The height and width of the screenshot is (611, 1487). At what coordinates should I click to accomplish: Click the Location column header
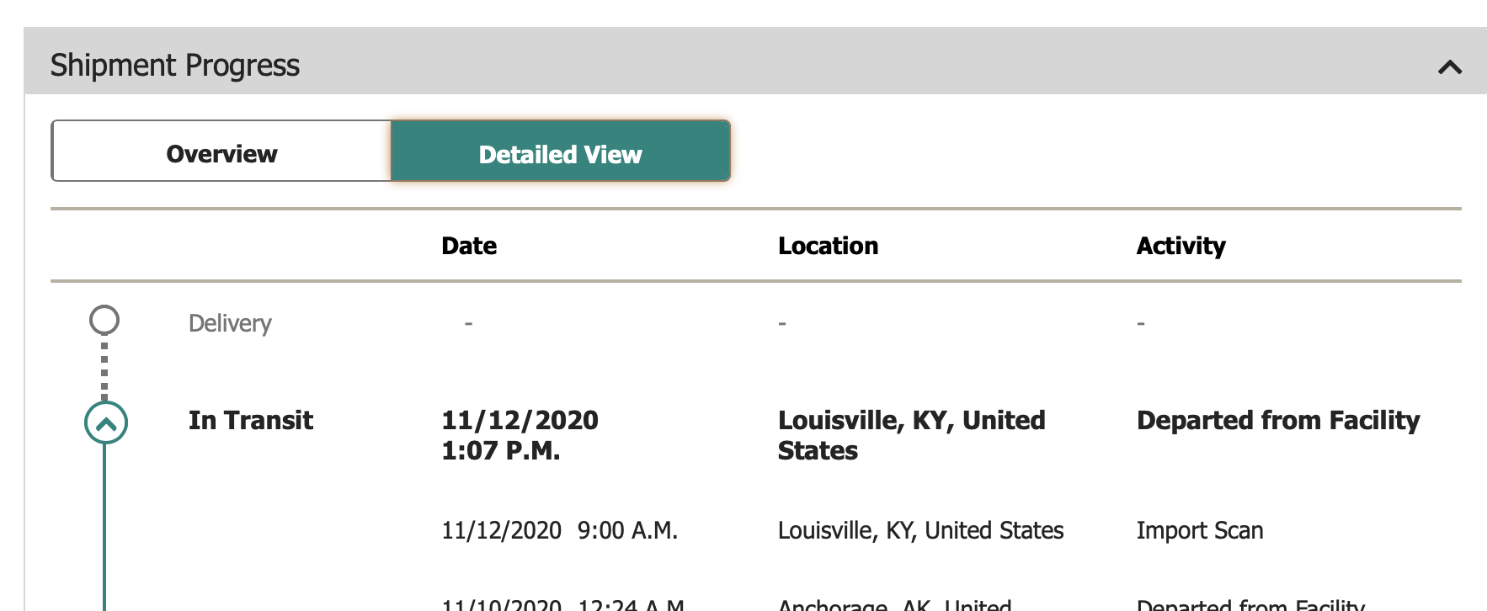[x=828, y=246]
